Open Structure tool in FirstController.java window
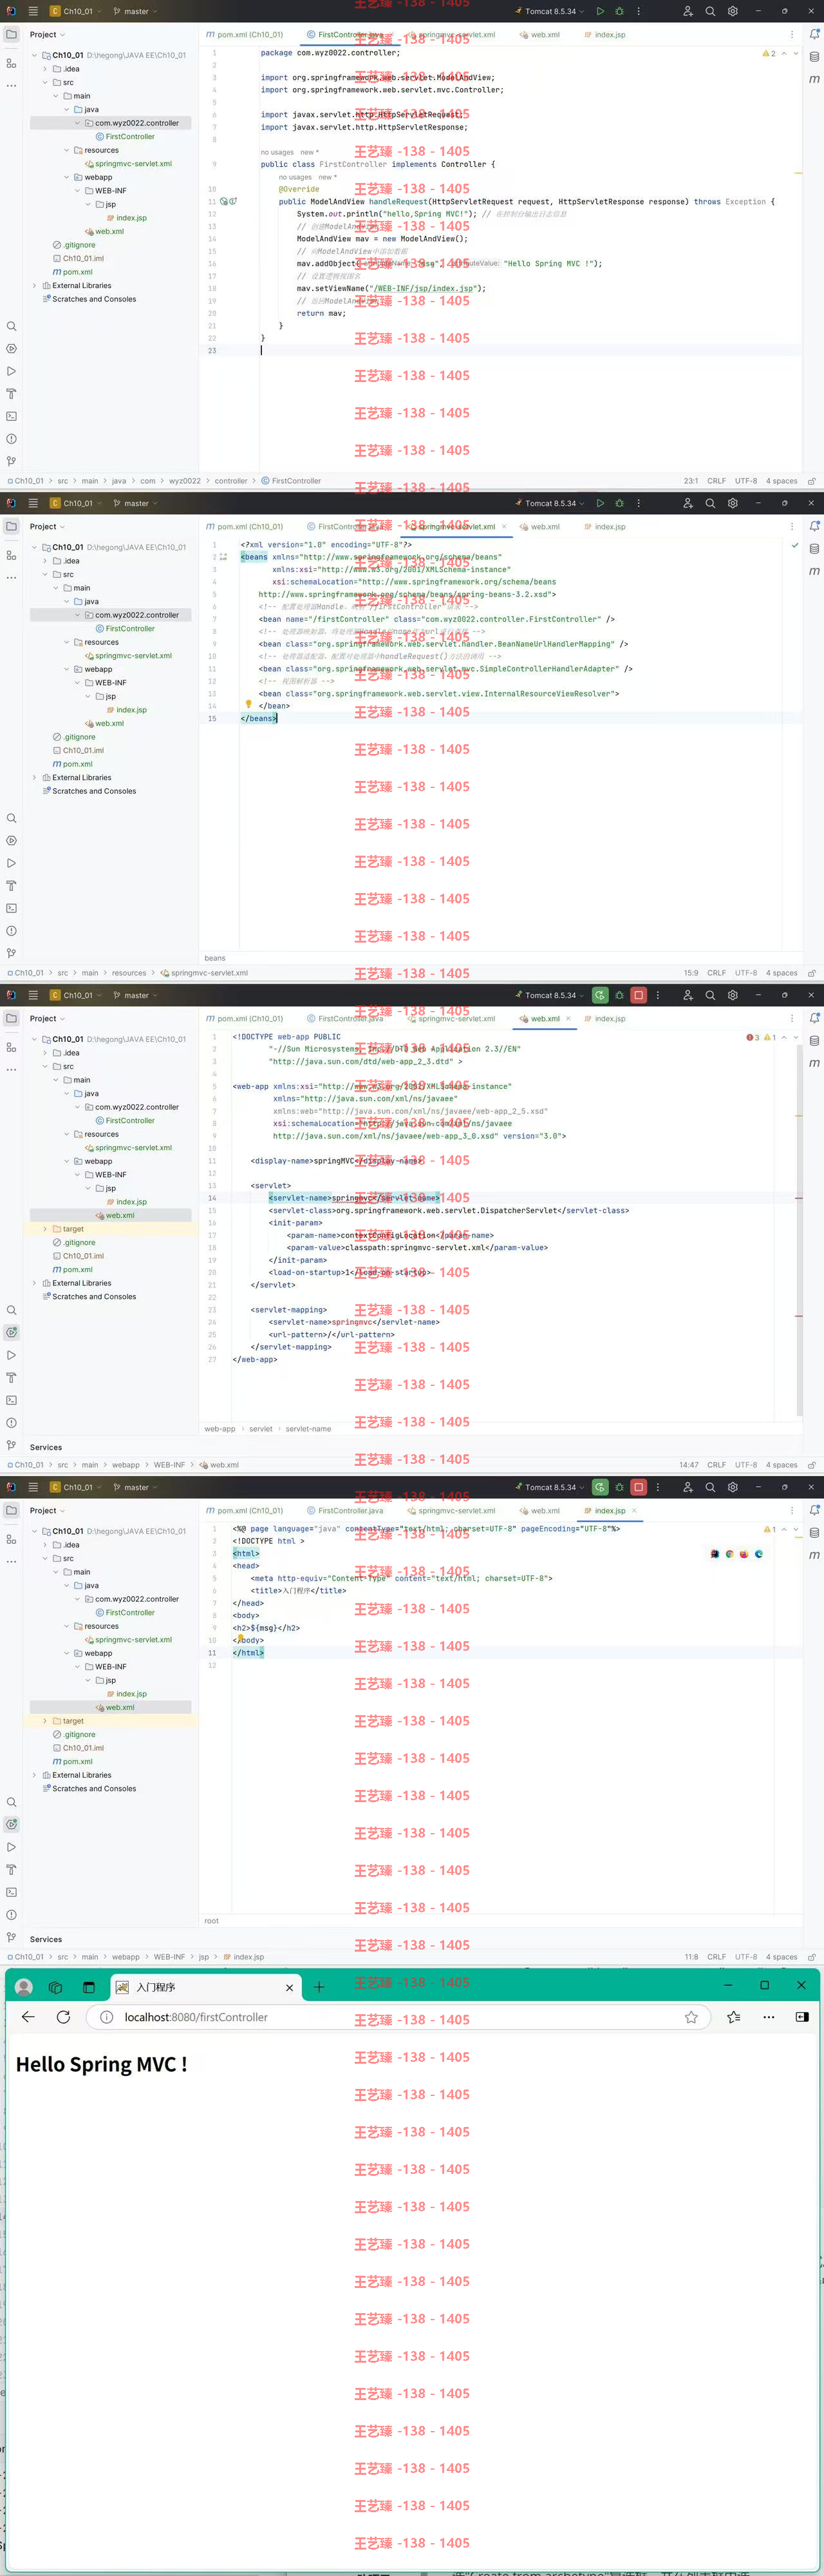Image resolution: width=824 pixels, height=2576 pixels. (11, 63)
